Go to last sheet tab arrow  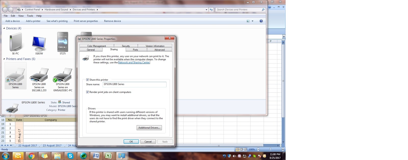11,146
